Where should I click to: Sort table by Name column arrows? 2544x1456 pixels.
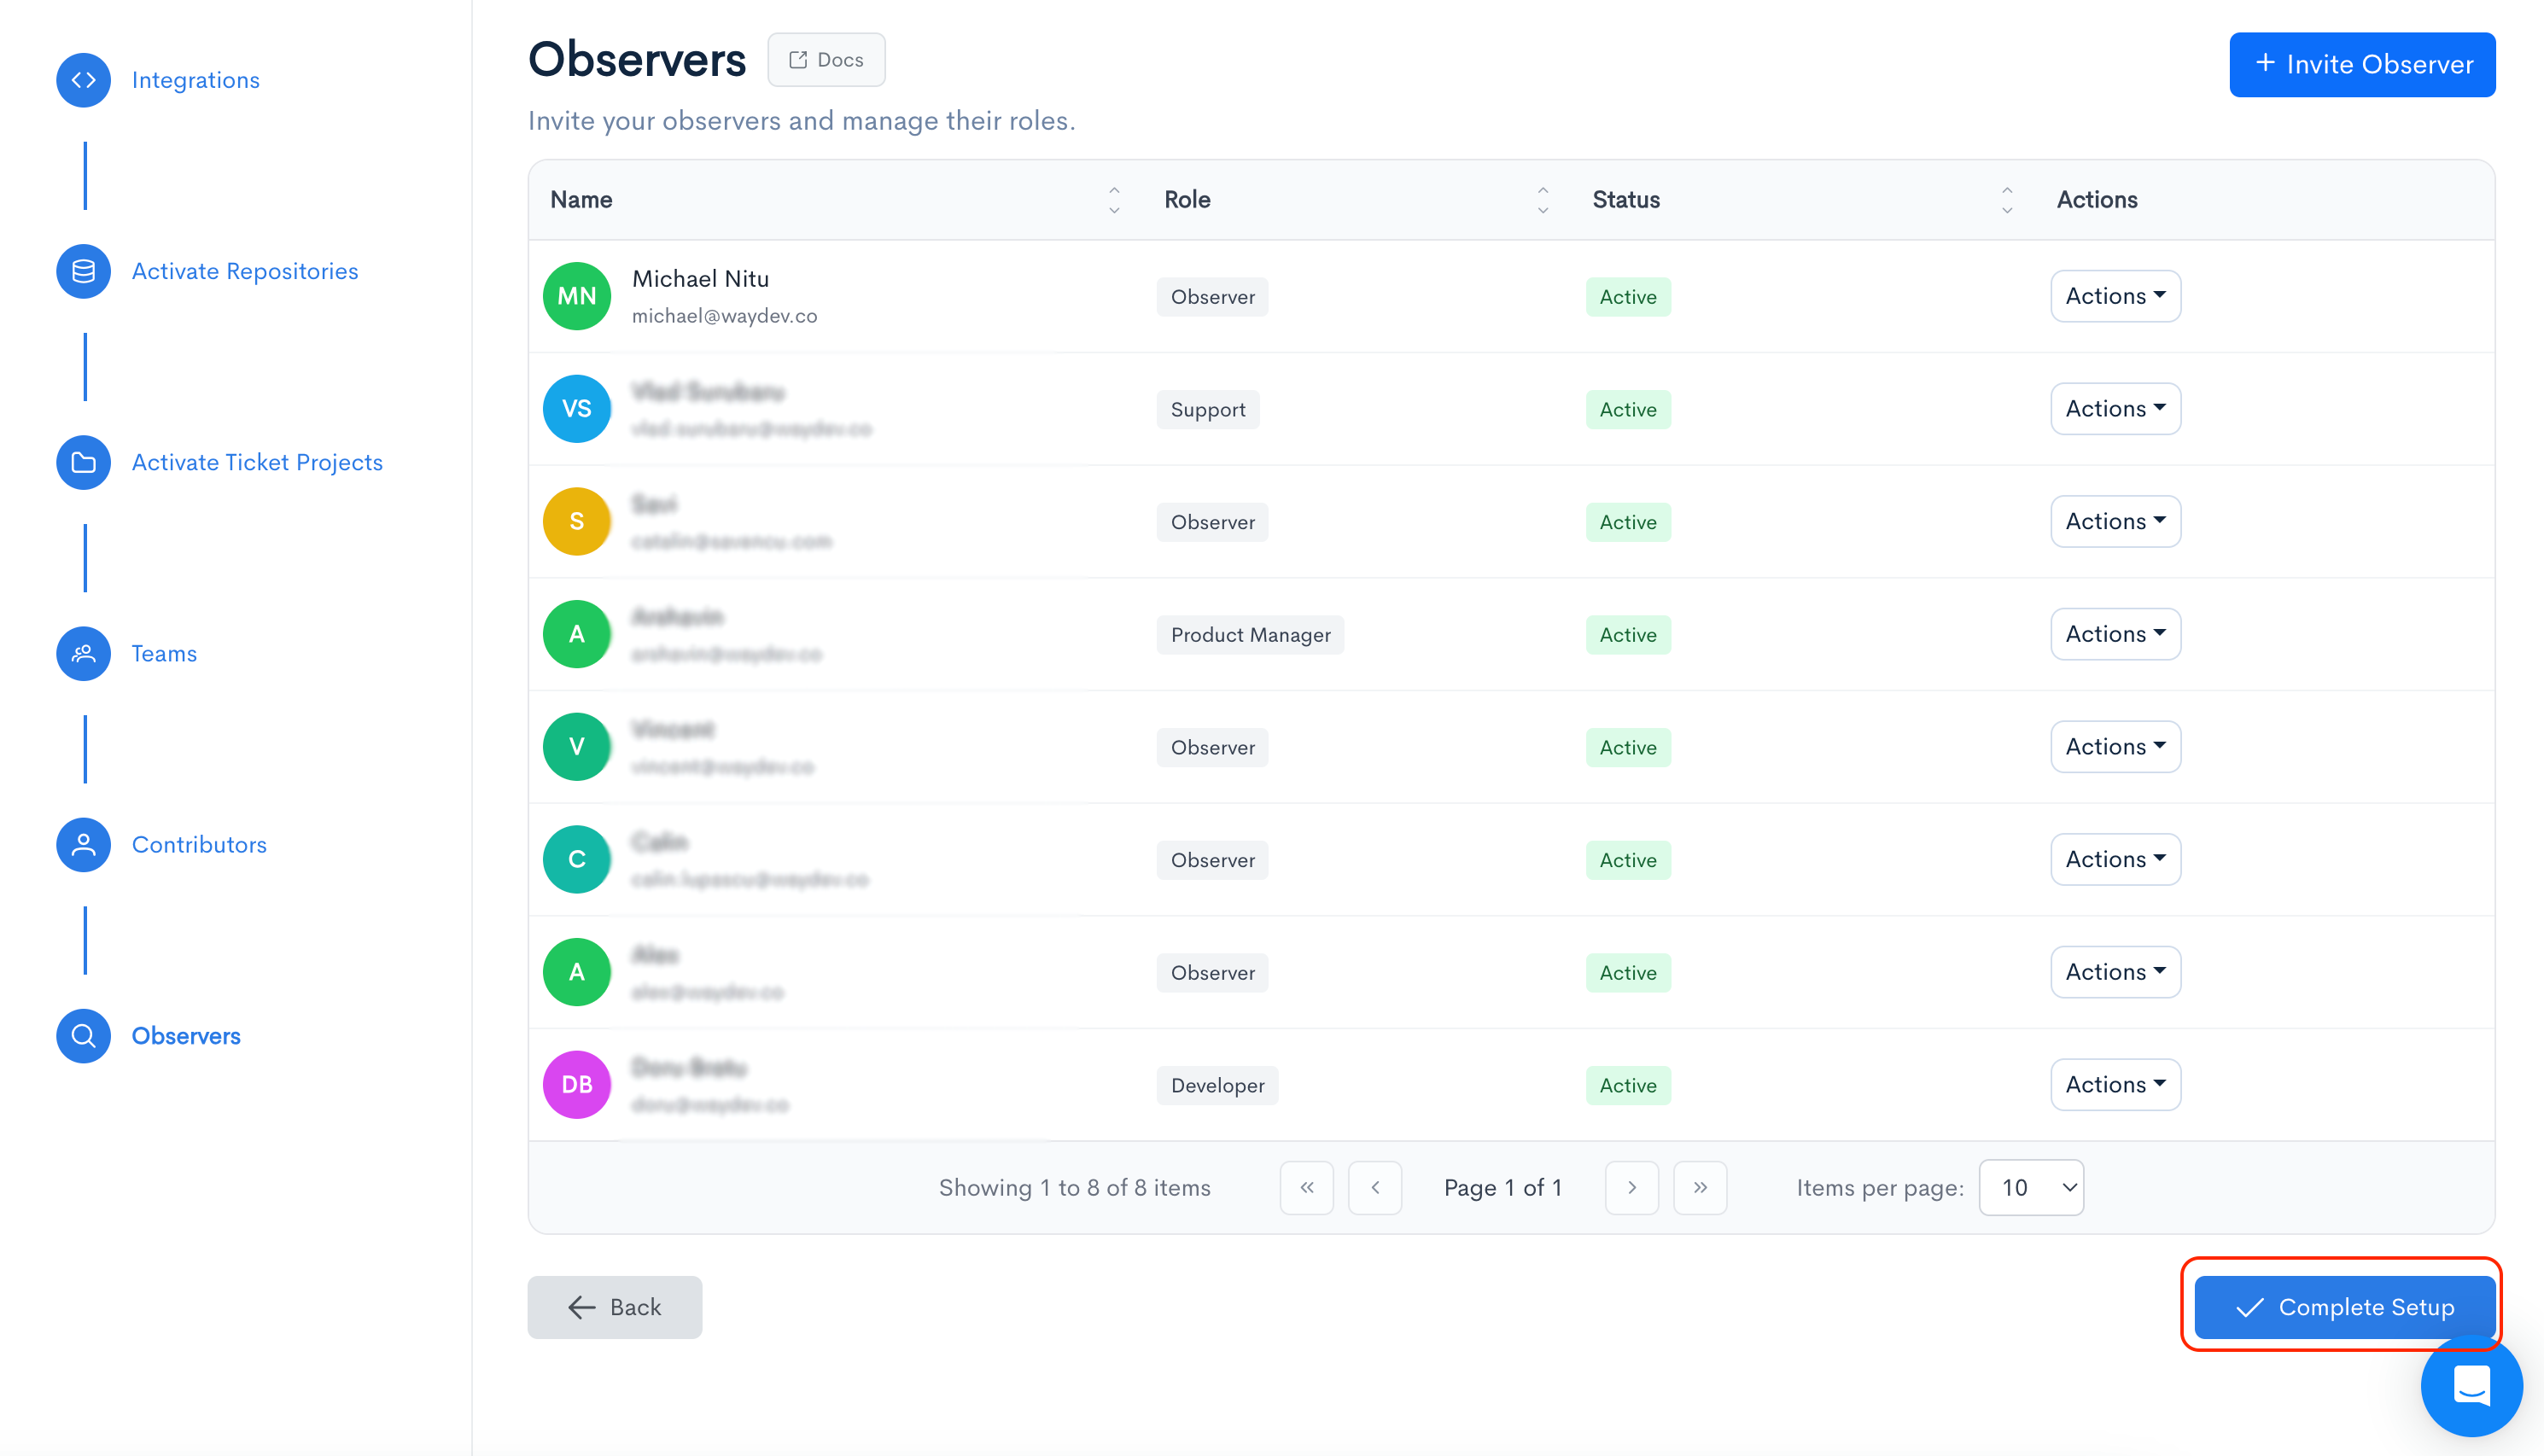(1114, 200)
